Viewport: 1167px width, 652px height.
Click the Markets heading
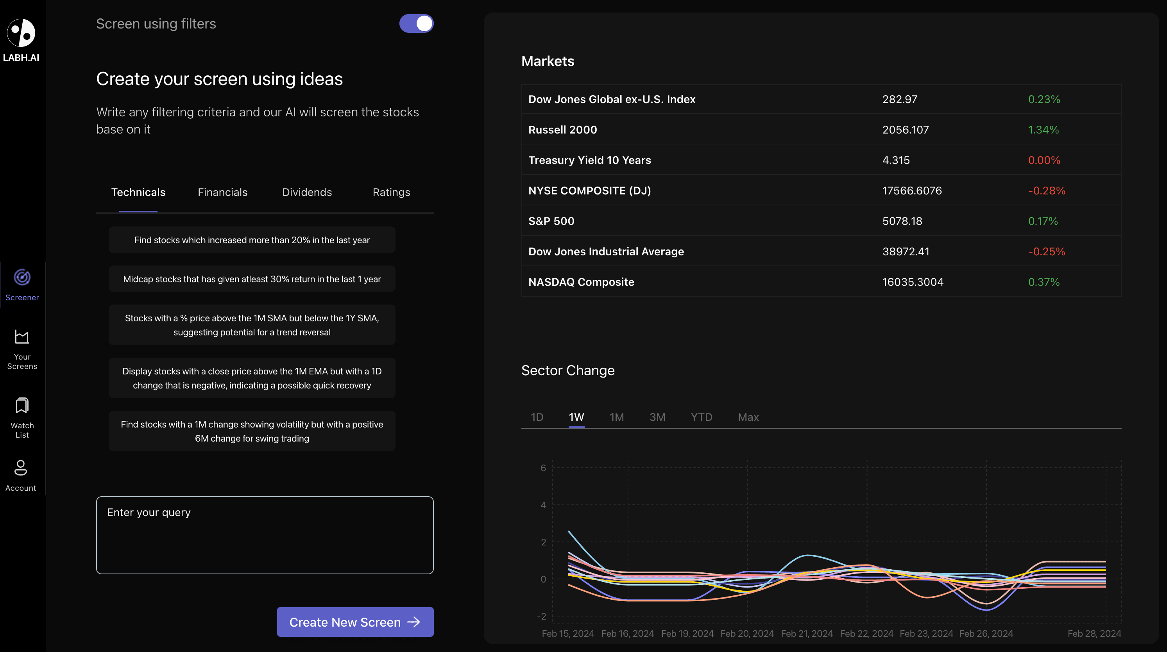(548, 61)
